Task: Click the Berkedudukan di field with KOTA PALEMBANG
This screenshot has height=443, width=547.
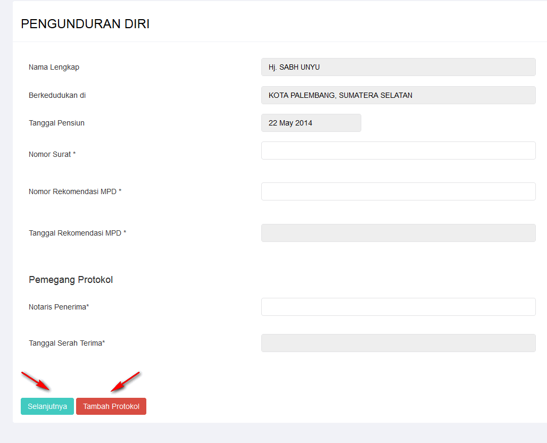Action: (x=398, y=95)
